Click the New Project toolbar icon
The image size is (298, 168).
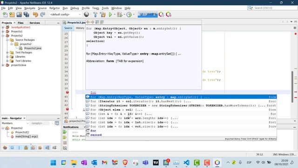coord(12,14)
